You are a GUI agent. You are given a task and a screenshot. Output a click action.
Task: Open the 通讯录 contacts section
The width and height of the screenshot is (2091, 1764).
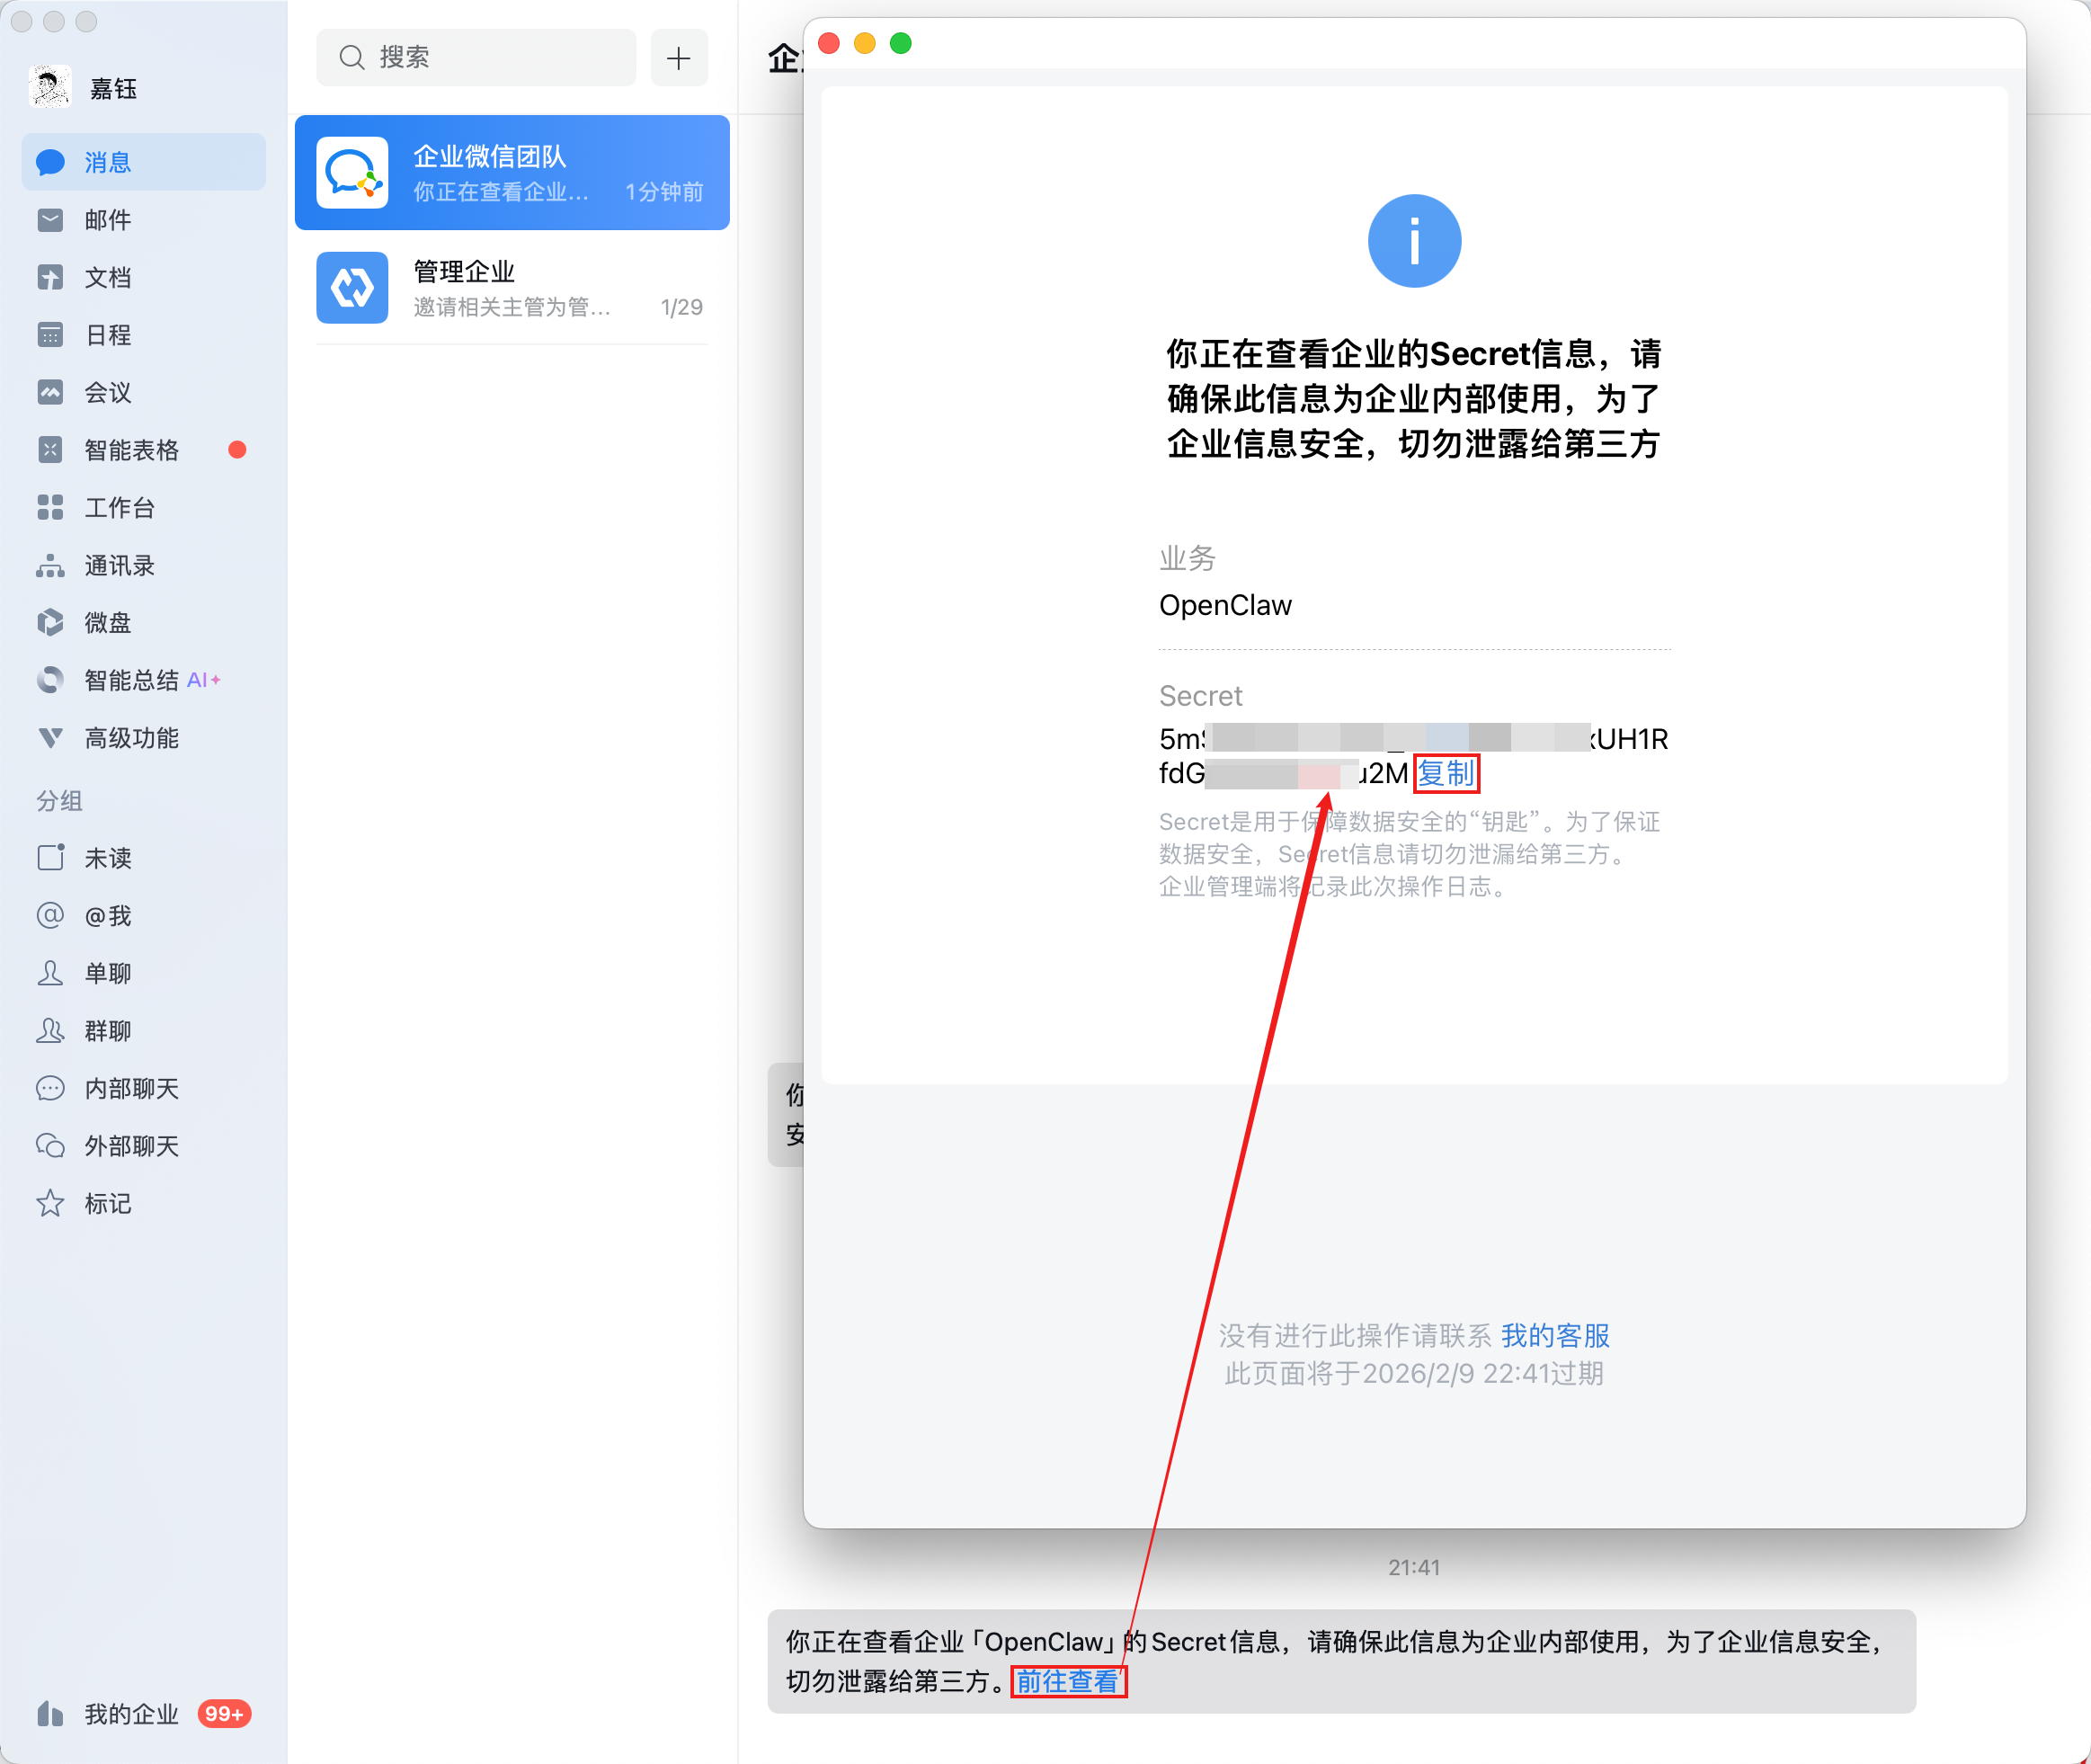tap(118, 565)
